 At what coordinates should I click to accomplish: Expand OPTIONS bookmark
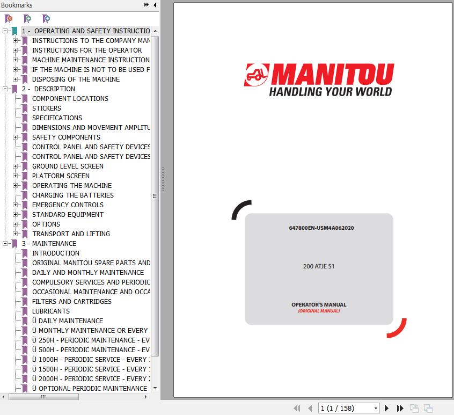point(16,224)
